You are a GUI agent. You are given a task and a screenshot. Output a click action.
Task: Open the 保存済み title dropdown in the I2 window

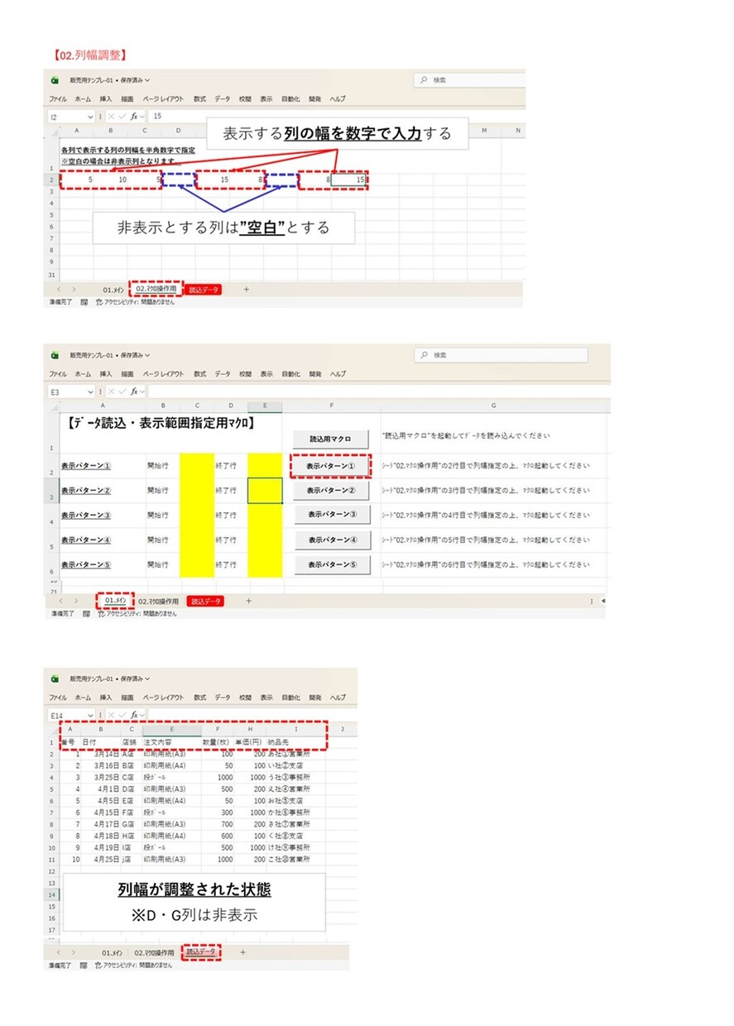[148, 80]
